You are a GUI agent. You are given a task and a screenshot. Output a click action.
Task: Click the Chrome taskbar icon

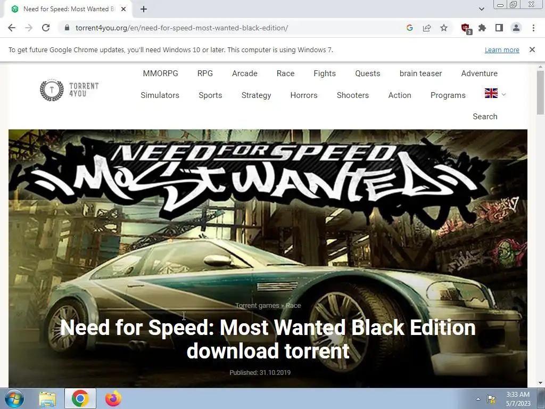pos(80,399)
